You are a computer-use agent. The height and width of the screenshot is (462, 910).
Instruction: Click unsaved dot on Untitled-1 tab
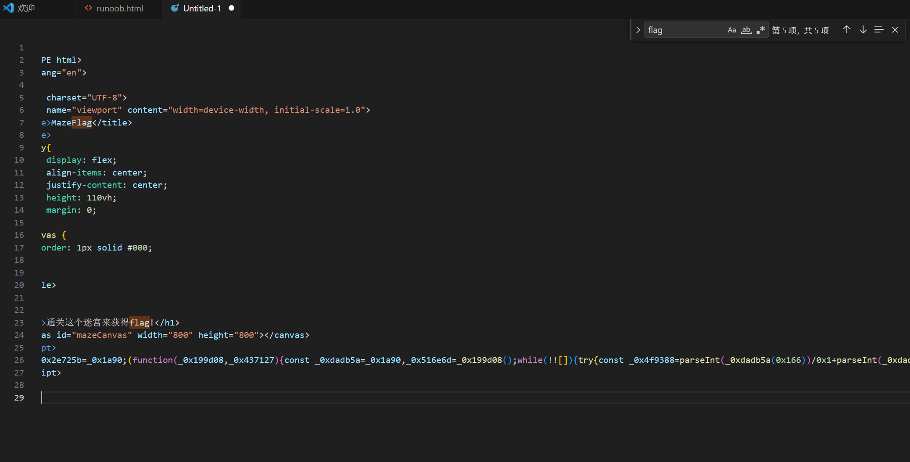coord(232,8)
